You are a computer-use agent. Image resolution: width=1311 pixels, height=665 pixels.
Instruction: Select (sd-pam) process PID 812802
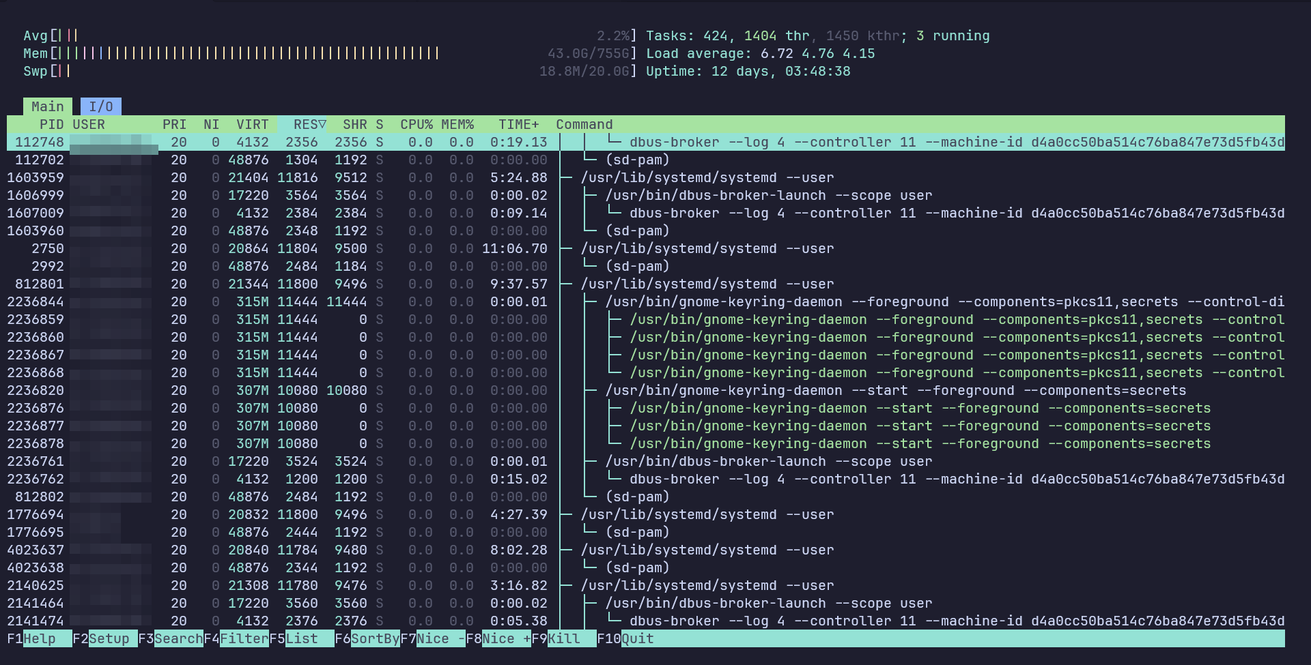[x=646, y=497]
